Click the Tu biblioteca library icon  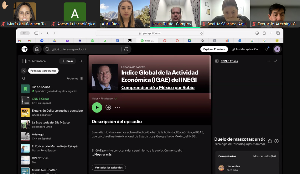[x=24, y=61]
